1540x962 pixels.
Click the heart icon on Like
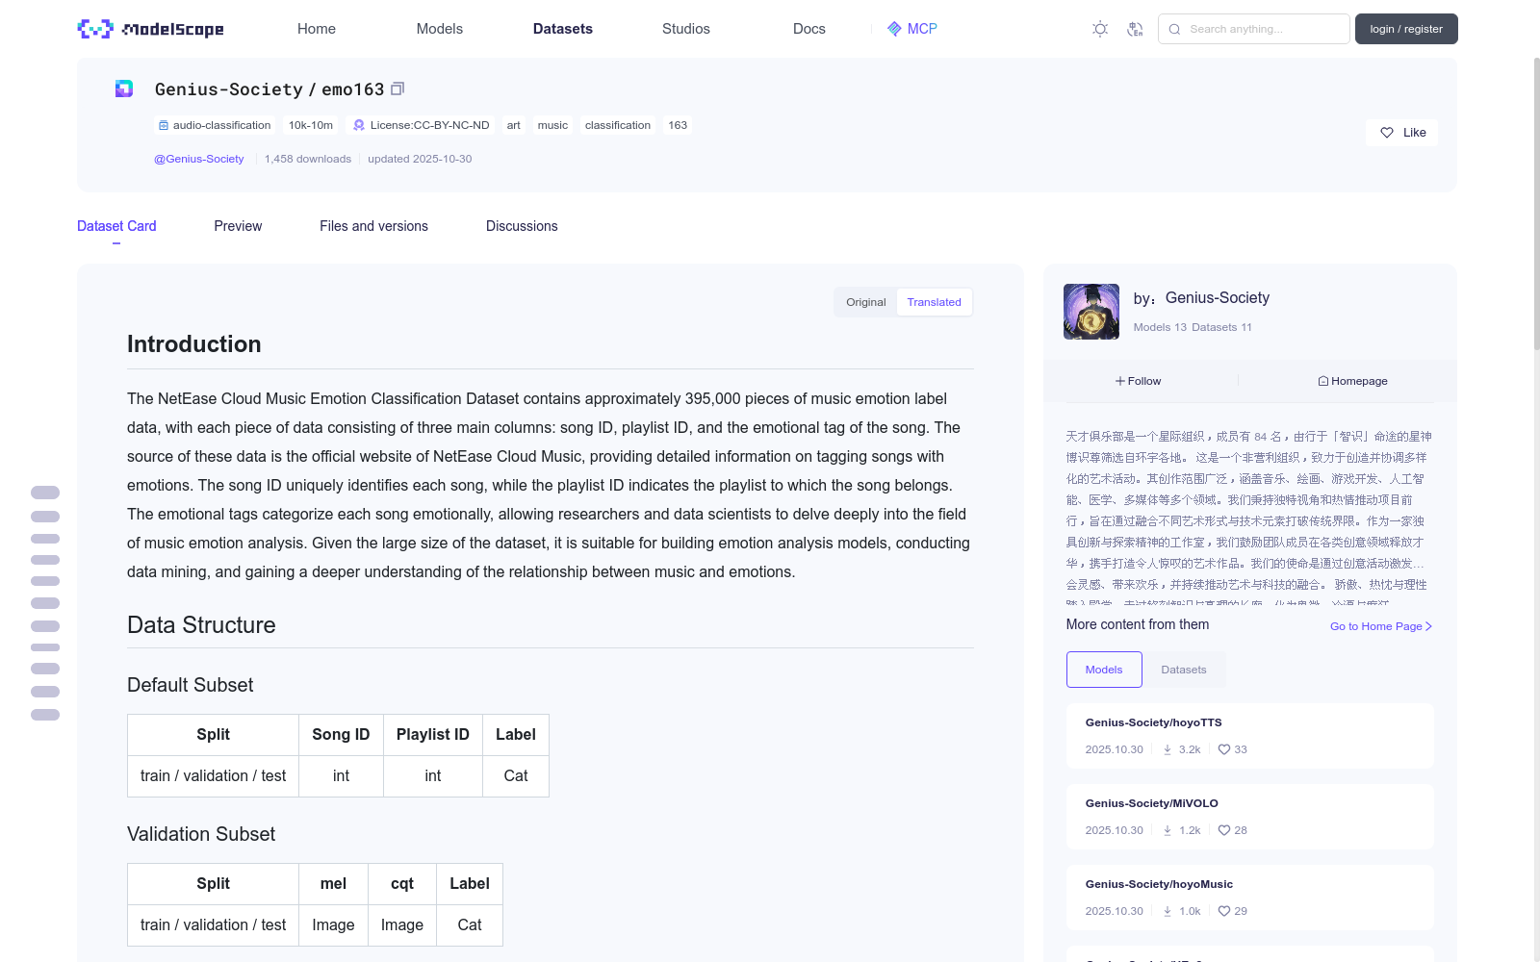point(1387,133)
